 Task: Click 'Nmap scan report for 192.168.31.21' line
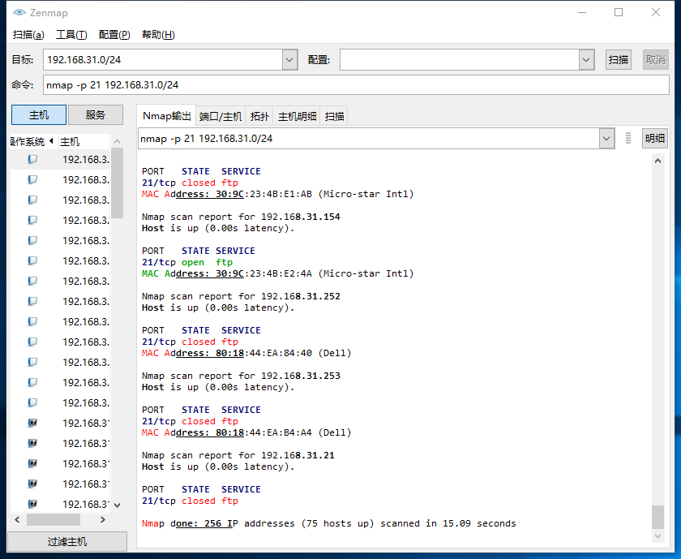238,455
